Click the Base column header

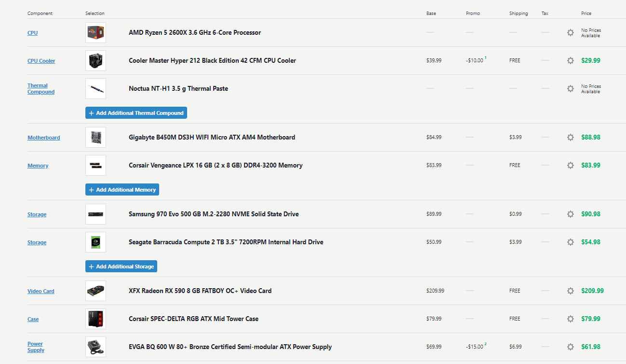[431, 14]
